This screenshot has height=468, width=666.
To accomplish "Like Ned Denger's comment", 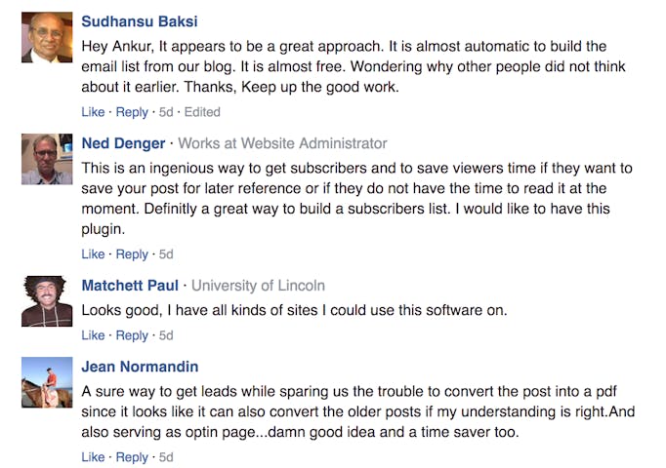I will 93,254.
